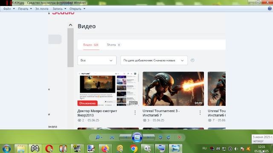273x153 pixels.
Task: Click the Unreal Tournament 3 - Инстагиб 7 title
Action: [161, 113]
